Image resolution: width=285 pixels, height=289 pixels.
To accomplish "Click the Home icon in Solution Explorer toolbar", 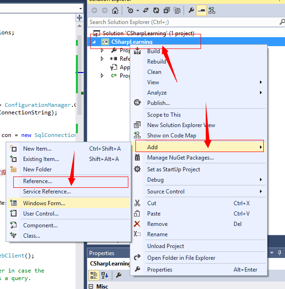I will (115, 10).
